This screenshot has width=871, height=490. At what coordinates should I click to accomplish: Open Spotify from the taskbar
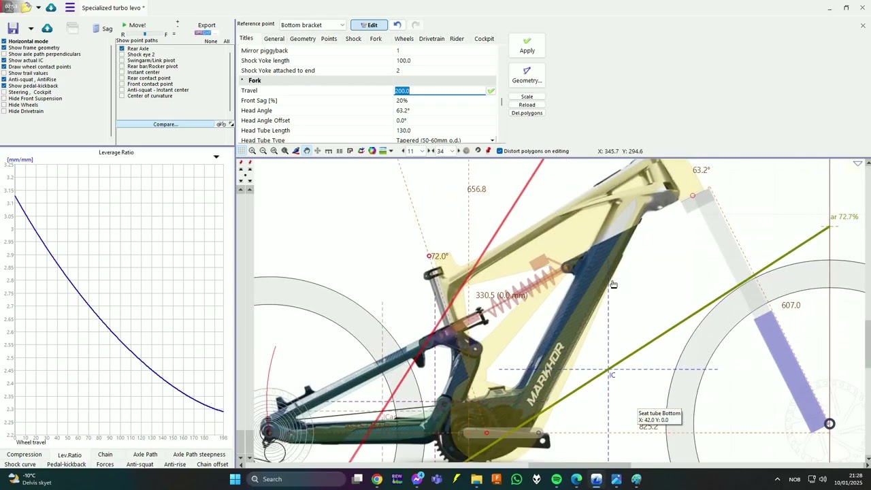click(557, 479)
